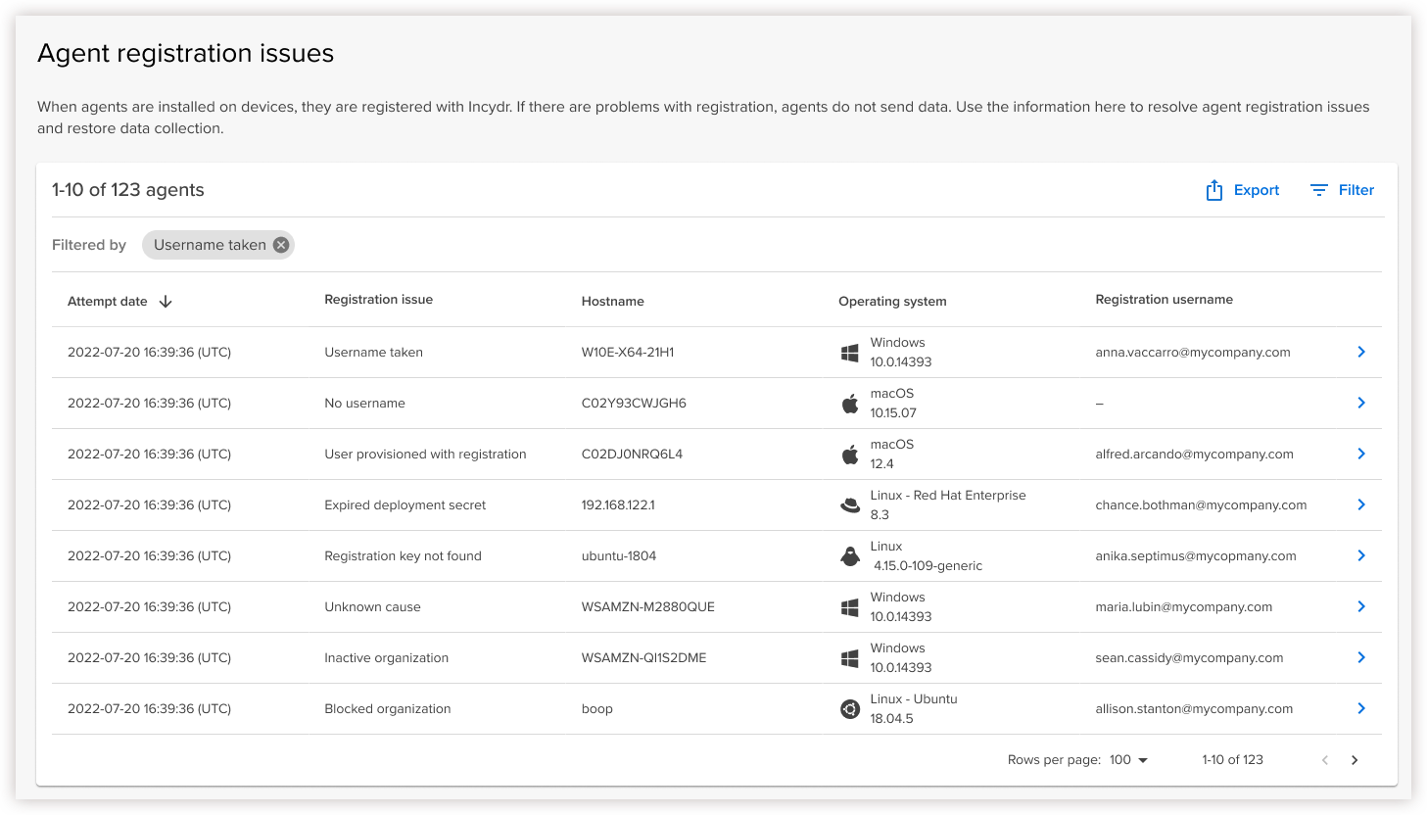Sort by the Registration issue column header
This screenshot has width=1427, height=815.
point(378,300)
